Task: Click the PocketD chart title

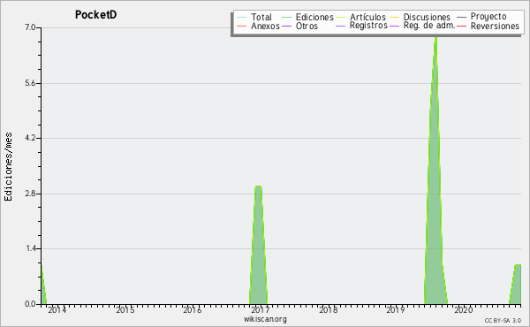Action: point(95,15)
